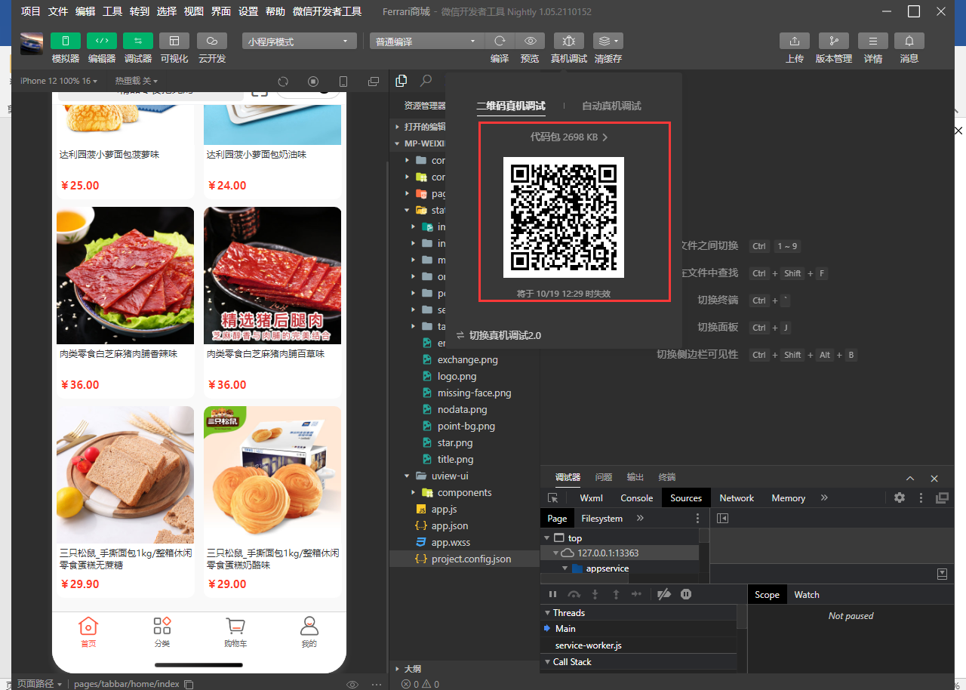Toggle pause on exceptions icon

point(686,594)
